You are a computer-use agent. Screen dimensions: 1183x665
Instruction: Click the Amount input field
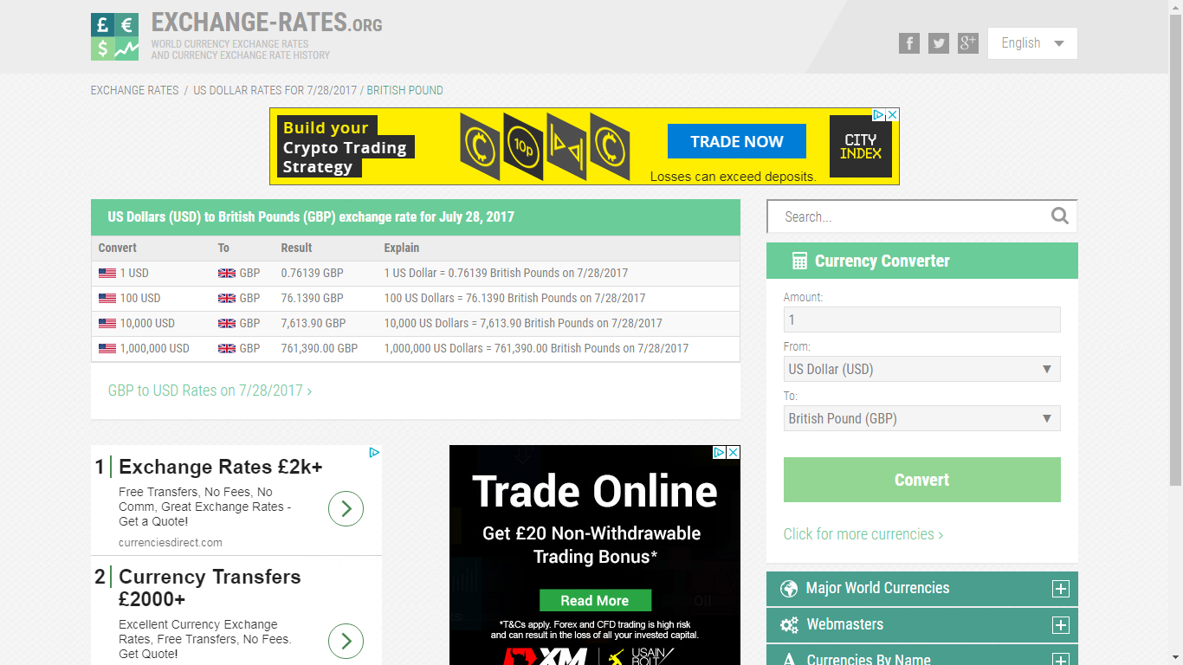[x=921, y=320]
